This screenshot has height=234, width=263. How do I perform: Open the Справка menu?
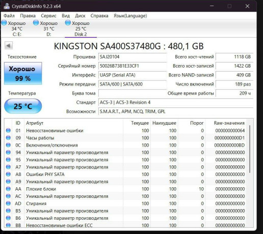(x=99, y=16)
